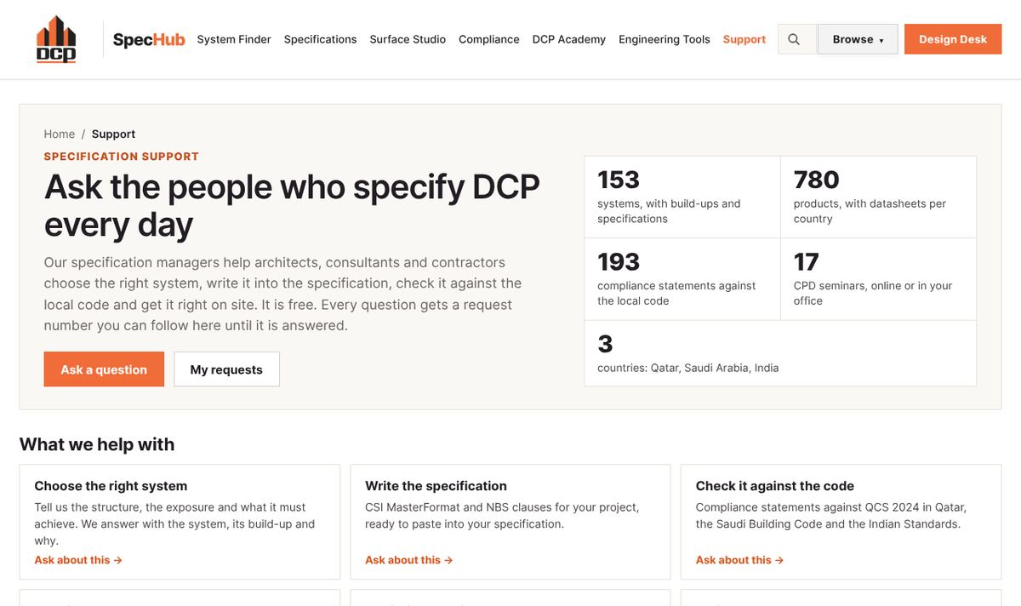Click the 153 systems stat tile
Screen dimensions: 1021x606
pos(682,197)
